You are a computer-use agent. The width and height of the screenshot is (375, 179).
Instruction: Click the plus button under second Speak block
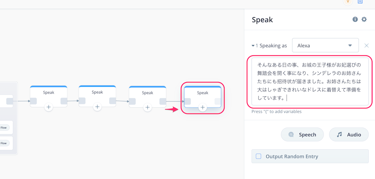tap(97, 107)
